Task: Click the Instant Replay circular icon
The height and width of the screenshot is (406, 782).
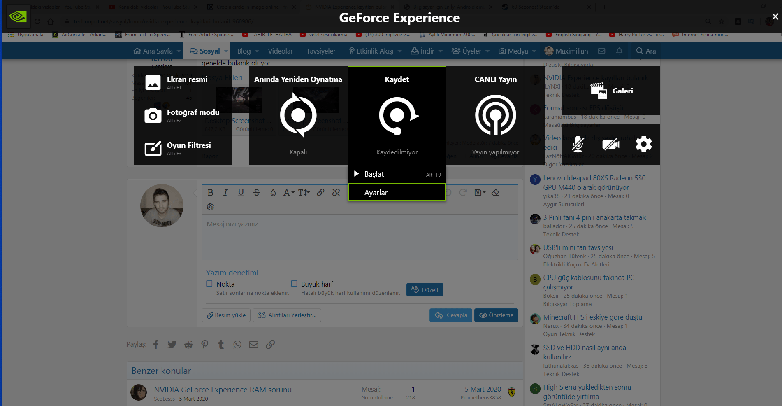Action: click(298, 115)
